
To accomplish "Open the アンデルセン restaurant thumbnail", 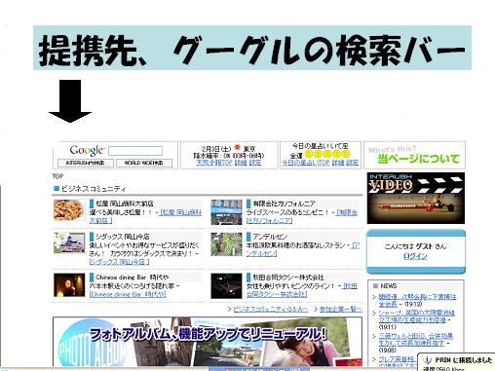I will [x=226, y=244].
